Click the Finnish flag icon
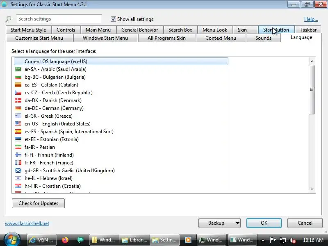Screen dimensions: 328x246 [x=18, y=155]
